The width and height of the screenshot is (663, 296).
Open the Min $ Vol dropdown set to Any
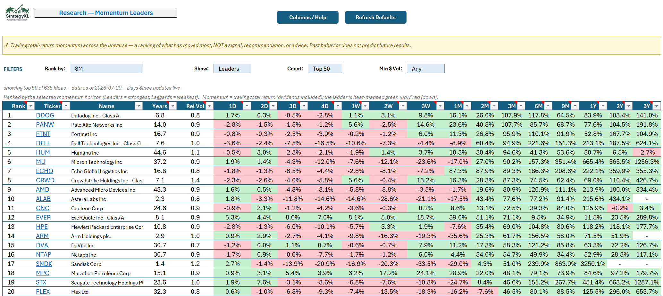click(426, 68)
